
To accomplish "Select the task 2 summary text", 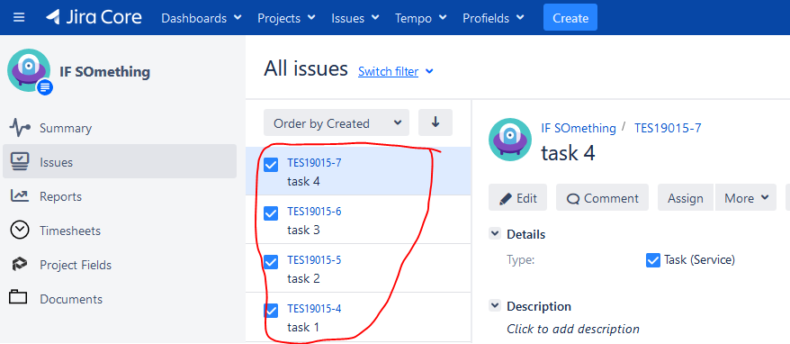I will tap(303, 278).
